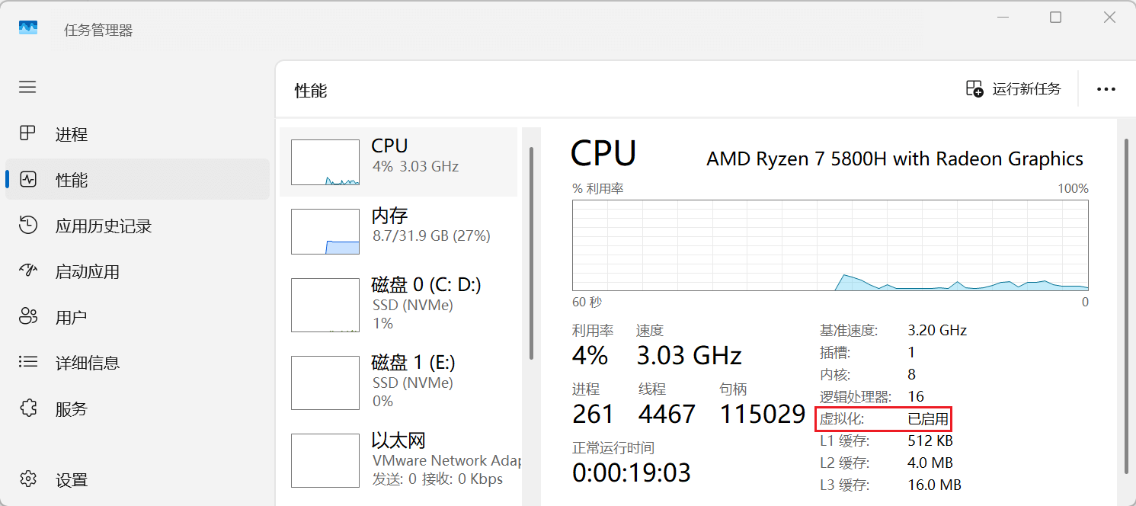Click the Task Manager app icon in title bar

[28, 28]
